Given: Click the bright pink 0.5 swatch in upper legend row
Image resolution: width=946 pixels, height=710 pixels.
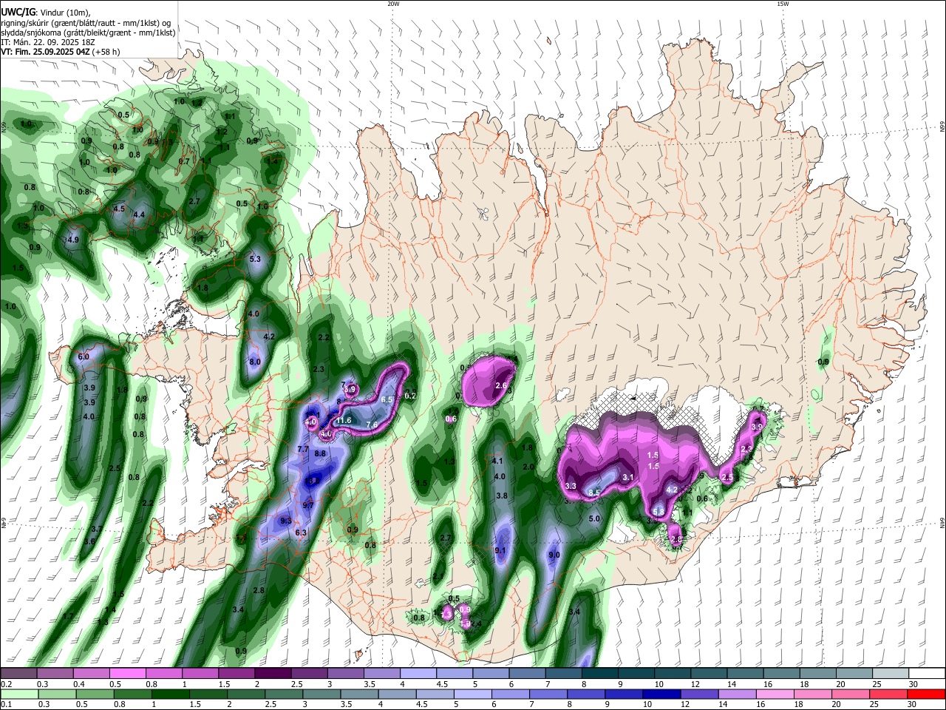Looking at the screenshot, I should [x=127, y=674].
